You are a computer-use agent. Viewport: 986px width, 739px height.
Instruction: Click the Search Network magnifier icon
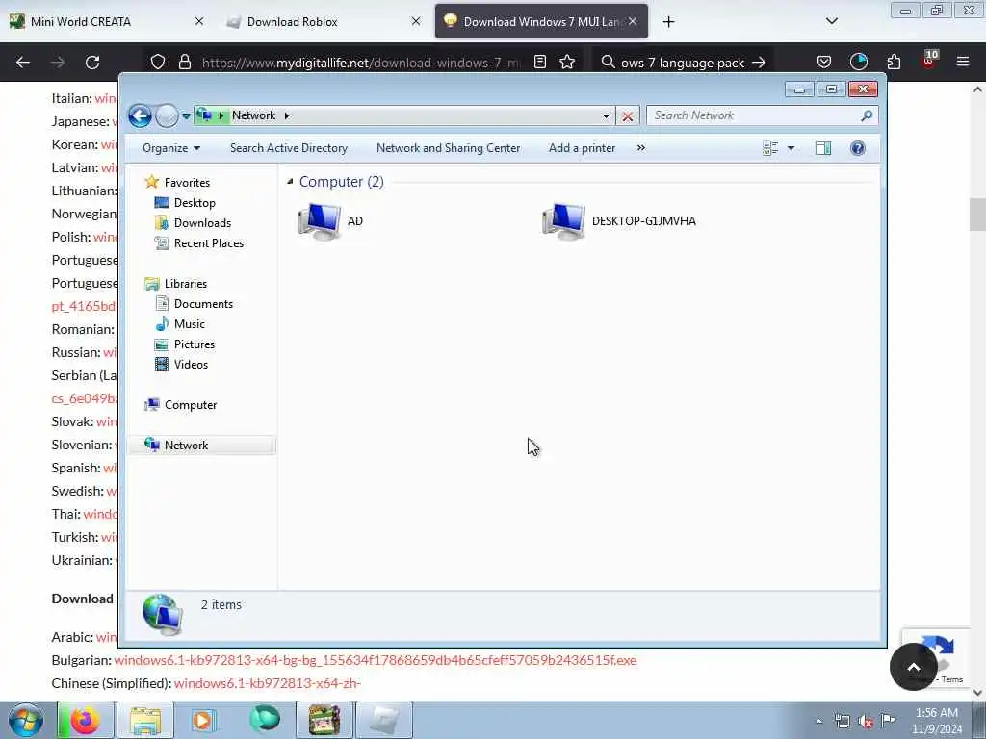click(x=867, y=115)
